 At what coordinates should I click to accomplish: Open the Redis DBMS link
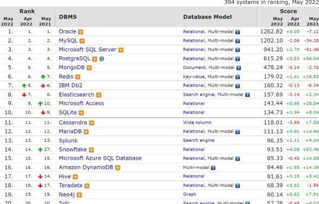(x=66, y=76)
